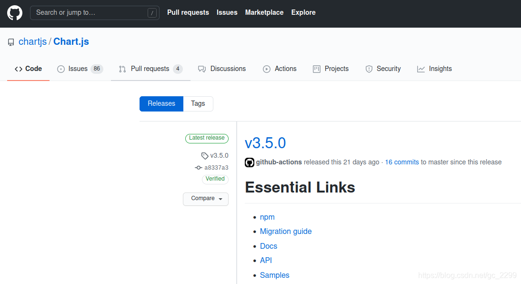This screenshot has height=284, width=521.
Task: Click the Discussions tab speech-bubble icon
Action: [x=202, y=69]
